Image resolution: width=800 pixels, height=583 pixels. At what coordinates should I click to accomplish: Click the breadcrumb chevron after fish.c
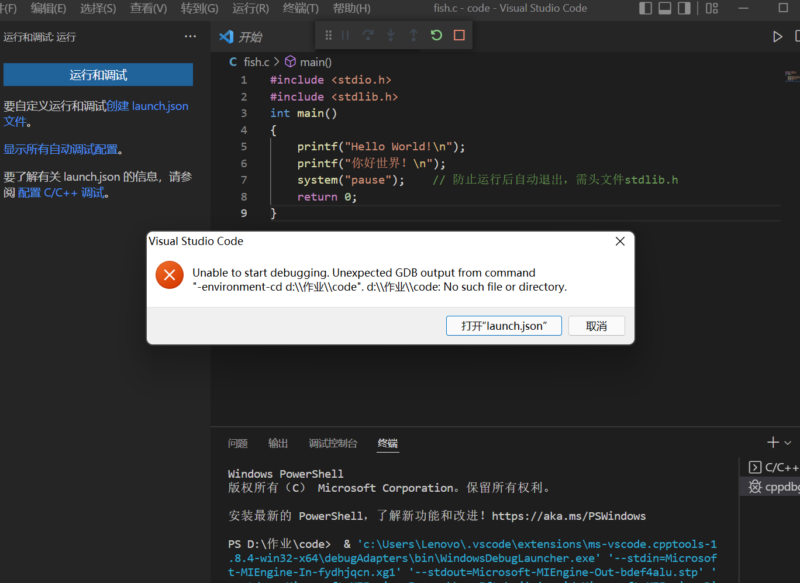click(277, 62)
